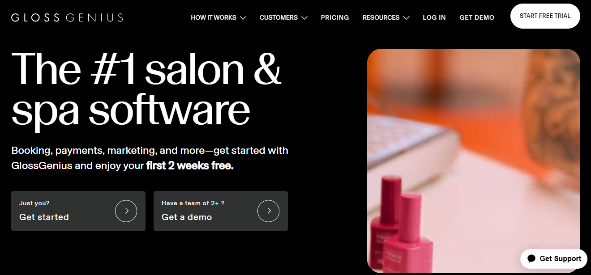Go to the Pricing page
The height and width of the screenshot is (275, 591).
335,17
